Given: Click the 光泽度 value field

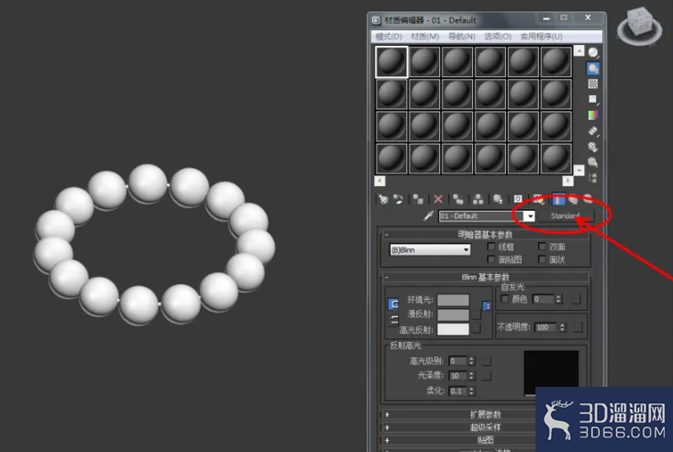Looking at the screenshot, I should pos(458,376).
